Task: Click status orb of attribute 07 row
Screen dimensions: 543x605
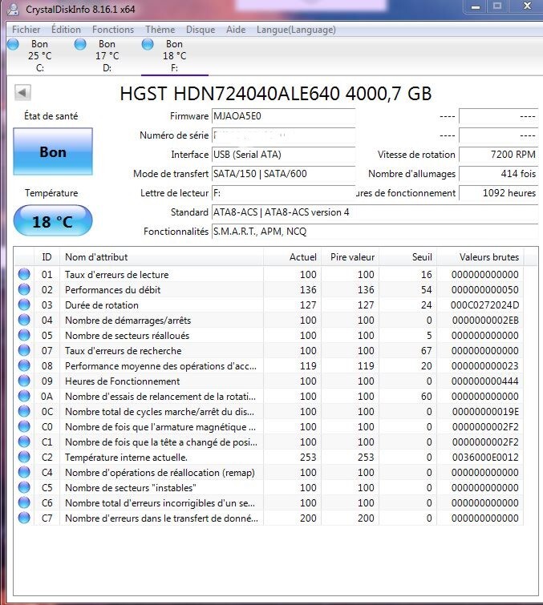Action: point(24,350)
